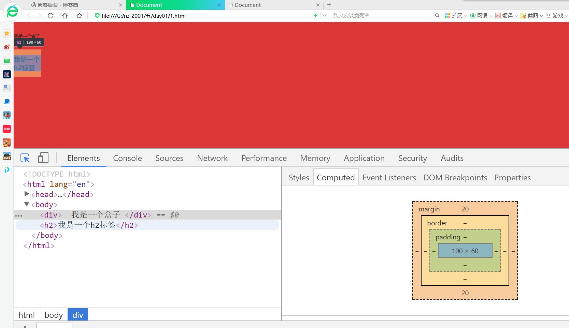This screenshot has width=569, height=328.
Task: Open the PUBG helmet game sidebar icon
Action: (x=7, y=156)
